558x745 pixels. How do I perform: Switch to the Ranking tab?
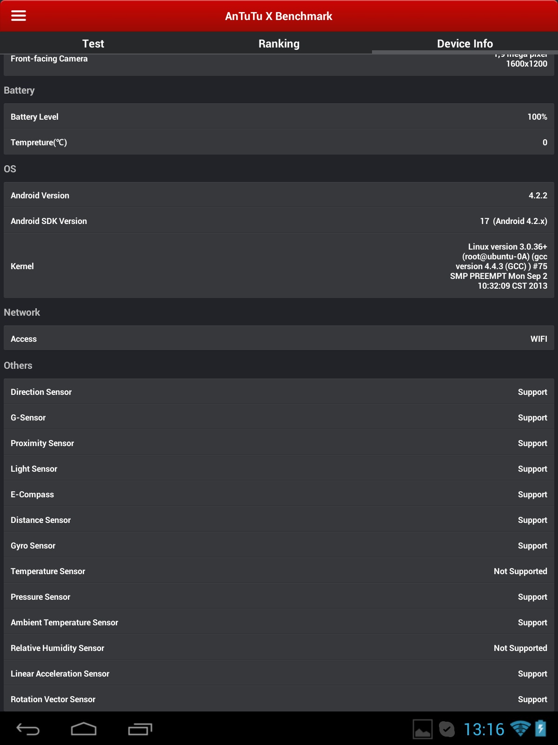tap(279, 44)
